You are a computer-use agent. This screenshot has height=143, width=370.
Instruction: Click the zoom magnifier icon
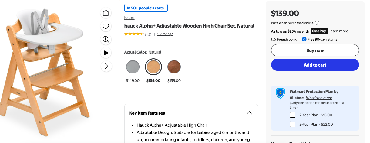click(106, 39)
